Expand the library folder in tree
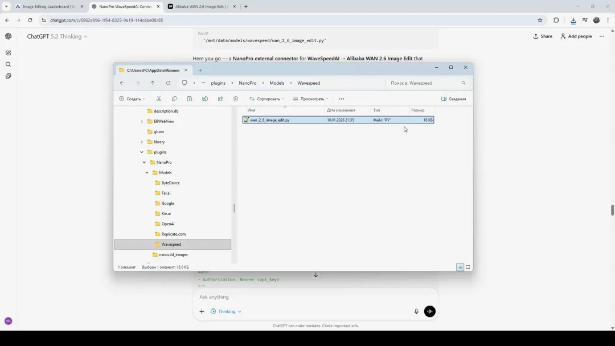The image size is (615, 346). 142,142
